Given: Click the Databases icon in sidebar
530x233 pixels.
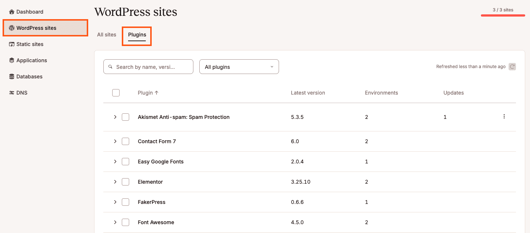Looking at the screenshot, I should (x=11, y=77).
